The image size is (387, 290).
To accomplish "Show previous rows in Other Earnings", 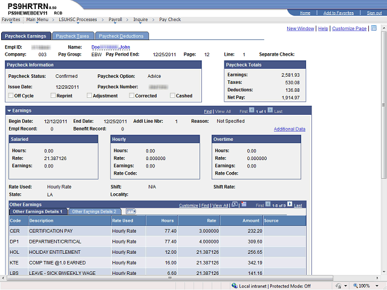I will (x=268, y=204).
